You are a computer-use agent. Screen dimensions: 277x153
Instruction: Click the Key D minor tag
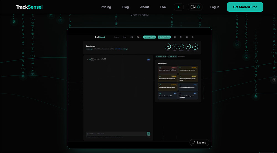pyautogui.click(x=105, y=49)
